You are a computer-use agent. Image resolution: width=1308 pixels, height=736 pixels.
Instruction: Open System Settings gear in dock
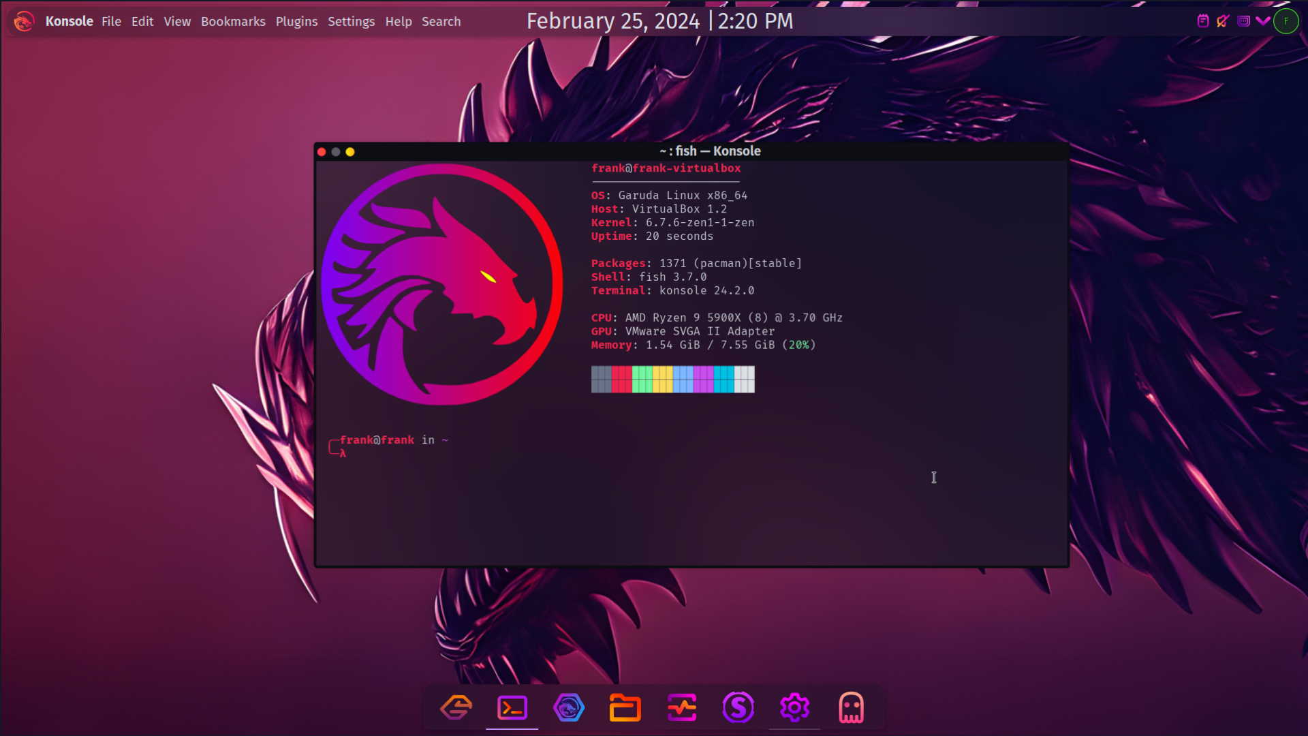pos(794,708)
